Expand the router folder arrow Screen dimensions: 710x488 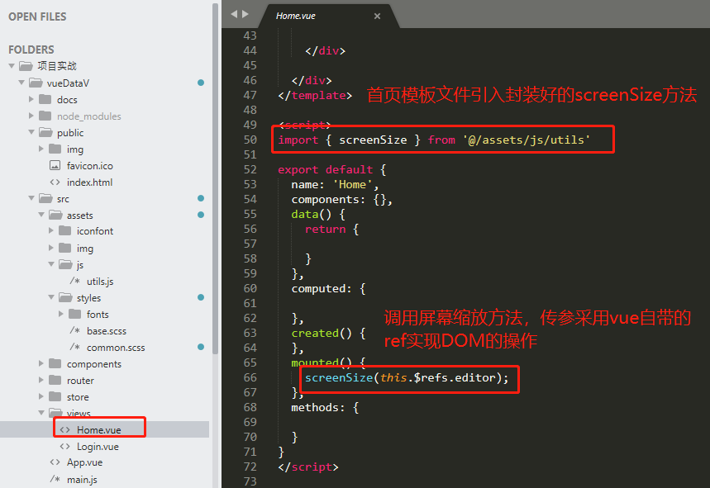click(41, 380)
